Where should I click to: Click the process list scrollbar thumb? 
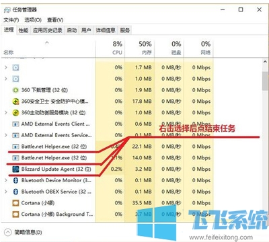[265, 81]
